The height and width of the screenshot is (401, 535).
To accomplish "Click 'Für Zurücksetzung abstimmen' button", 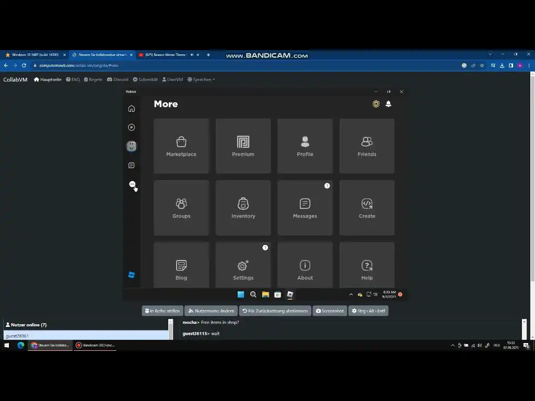I will pyautogui.click(x=275, y=311).
